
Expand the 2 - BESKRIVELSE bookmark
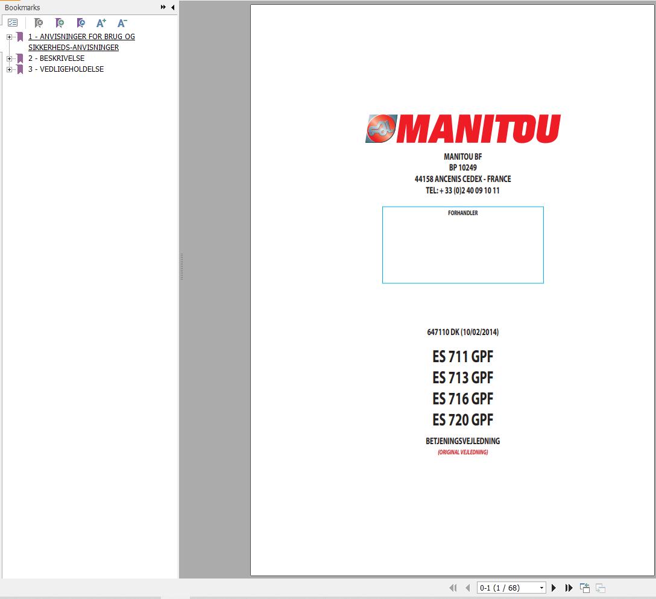9,58
